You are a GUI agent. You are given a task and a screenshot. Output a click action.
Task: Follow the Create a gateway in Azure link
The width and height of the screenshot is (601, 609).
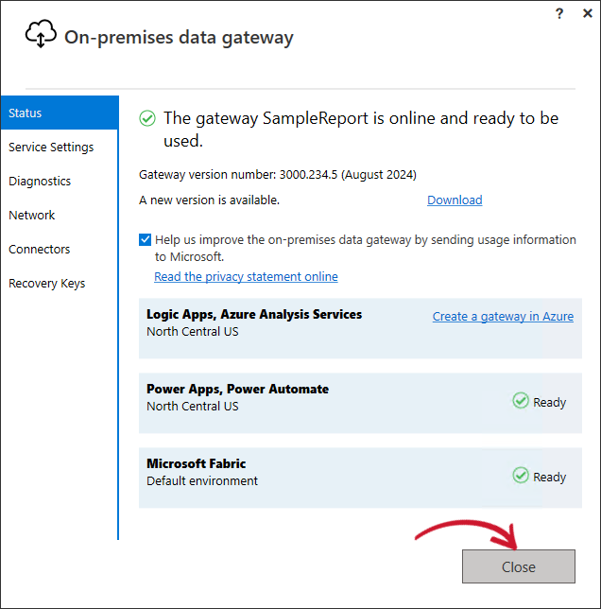(x=503, y=317)
